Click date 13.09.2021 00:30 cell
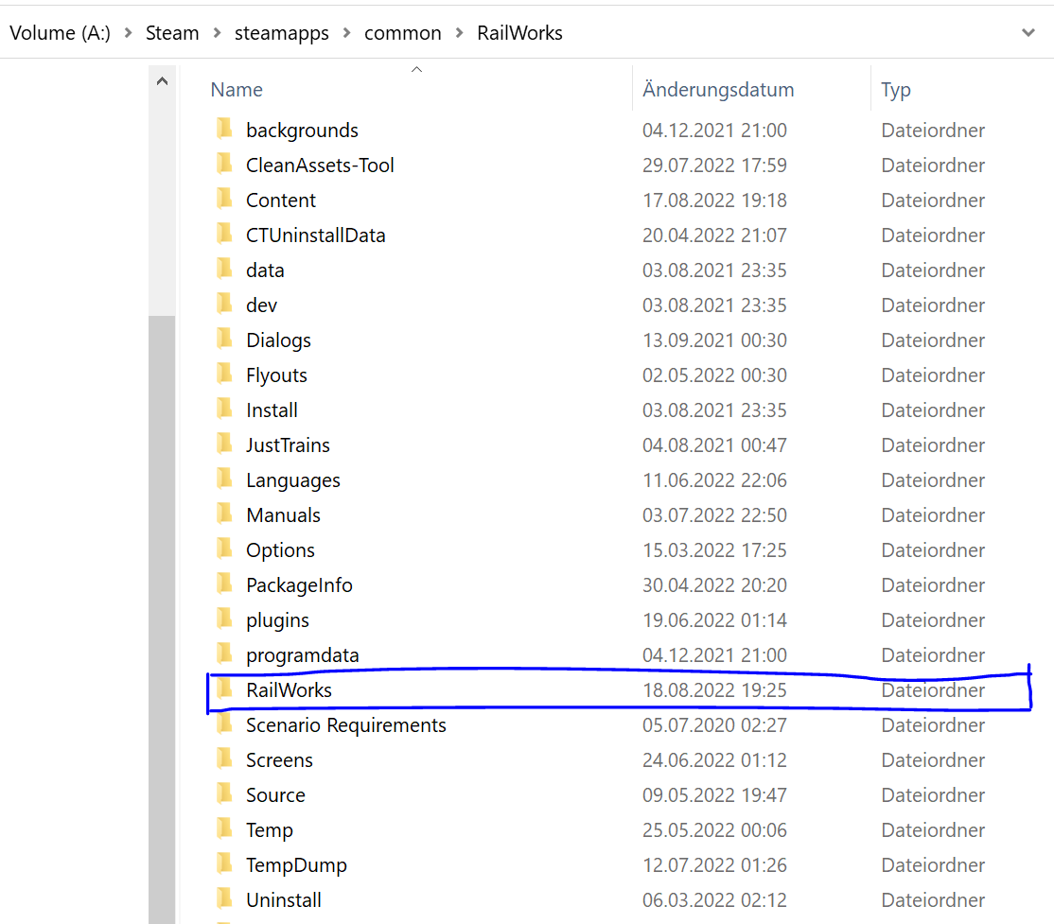This screenshot has height=924, width=1054. click(714, 340)
